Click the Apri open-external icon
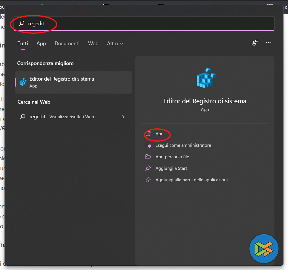The height and width of the screenshot is (270, 288). tap(148, 134)
